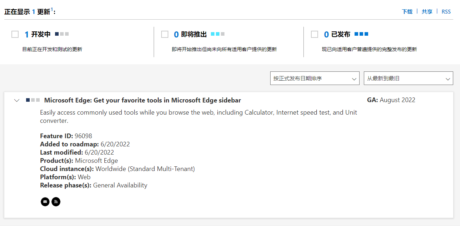Click the status indicator beside the Edge sidebar title
This screenshot has height=226, width=460.
[33, 100]
